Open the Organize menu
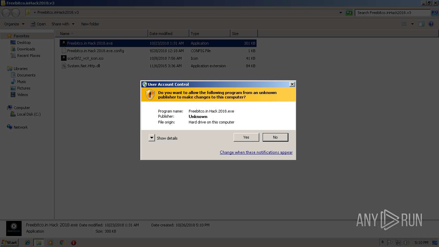The height and width of the screenshot is (247, 439). tap(14, 24)
